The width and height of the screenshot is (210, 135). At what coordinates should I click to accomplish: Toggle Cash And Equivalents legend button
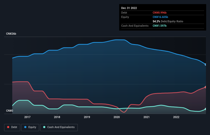pos(59,127)
